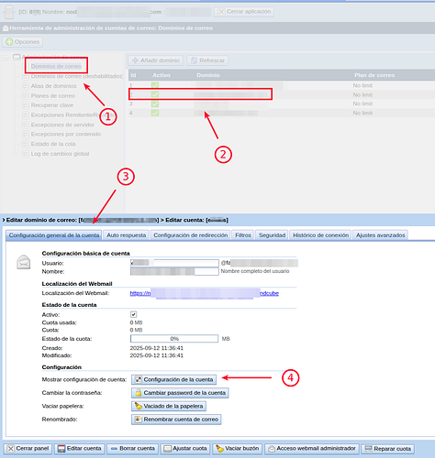
Task: Open the Opciones dropdown button
Action: tap(23, 42)
